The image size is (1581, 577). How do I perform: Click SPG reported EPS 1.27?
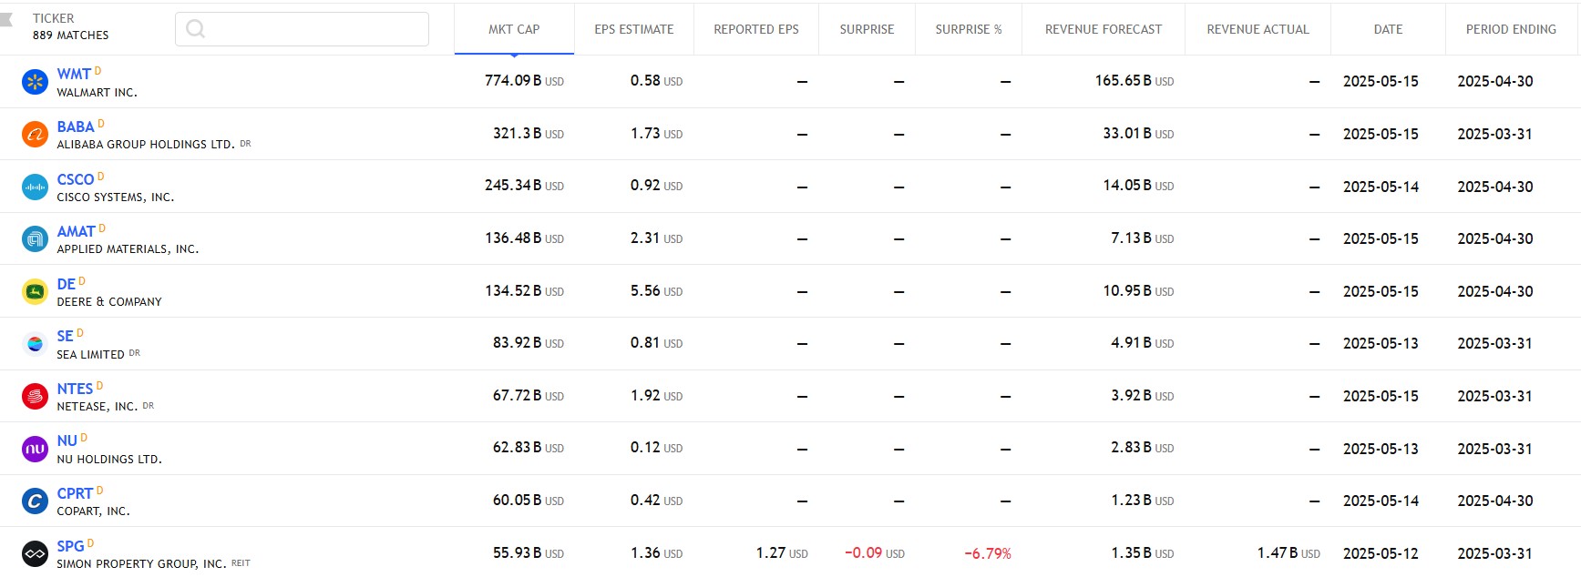782,553
